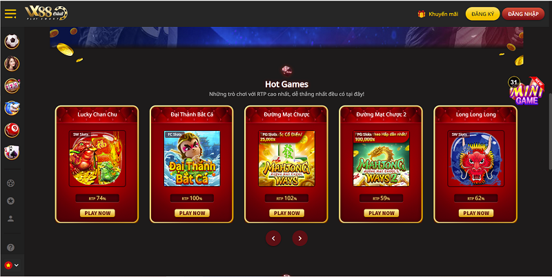552x277 pixels.
Task: Go to previous Hot Games carousel page
Action: tap(273, 238)
